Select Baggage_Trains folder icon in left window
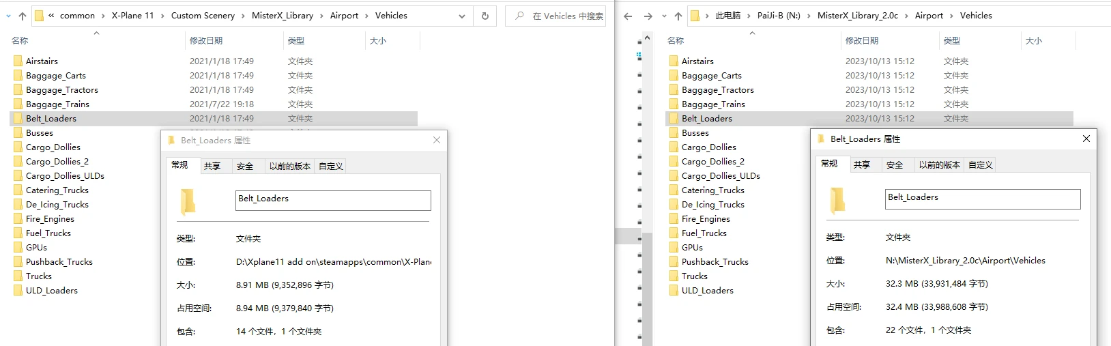Screen dimensions: 1111x346 point(18,104)
